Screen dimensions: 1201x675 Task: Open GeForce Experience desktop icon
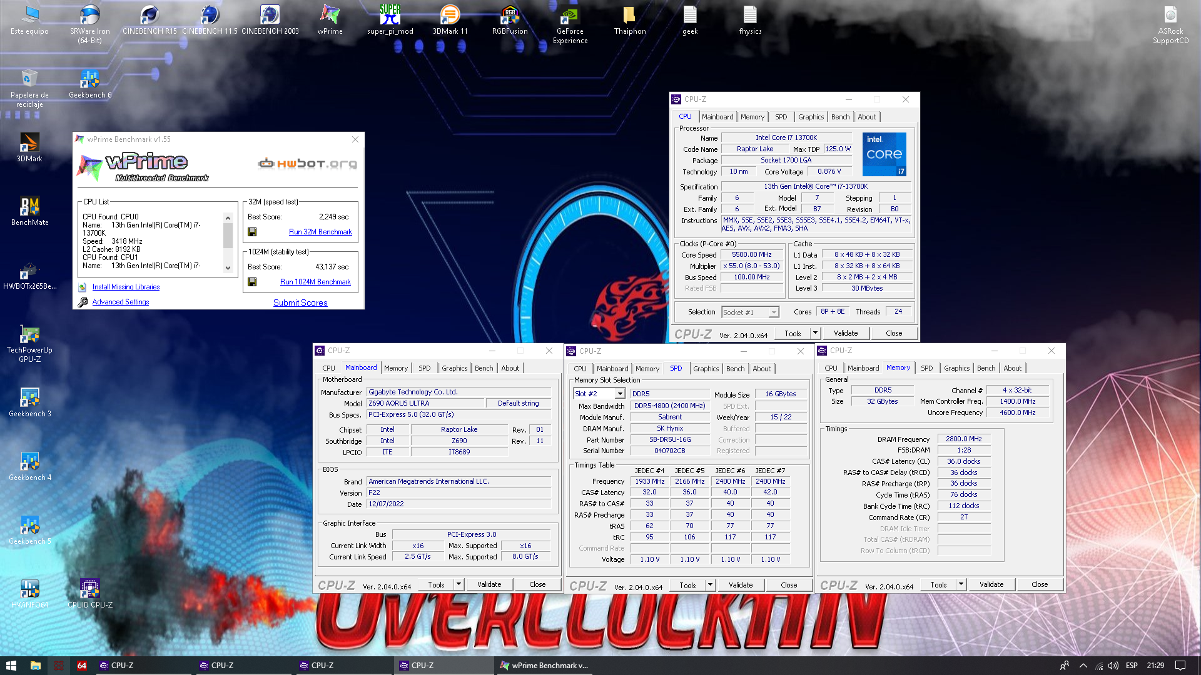570,24
